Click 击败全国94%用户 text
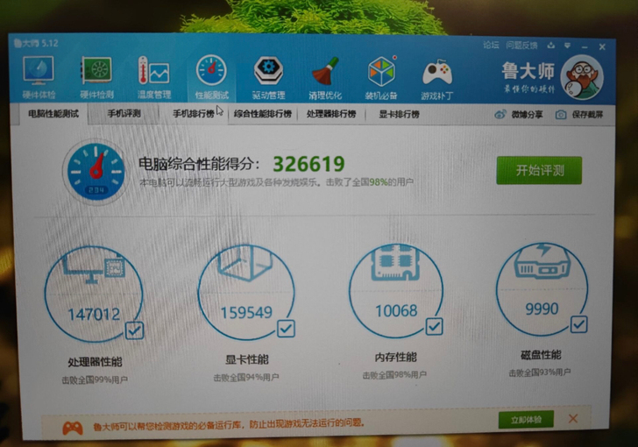Viewport: 638px width, 447px height. pos(246,378)
